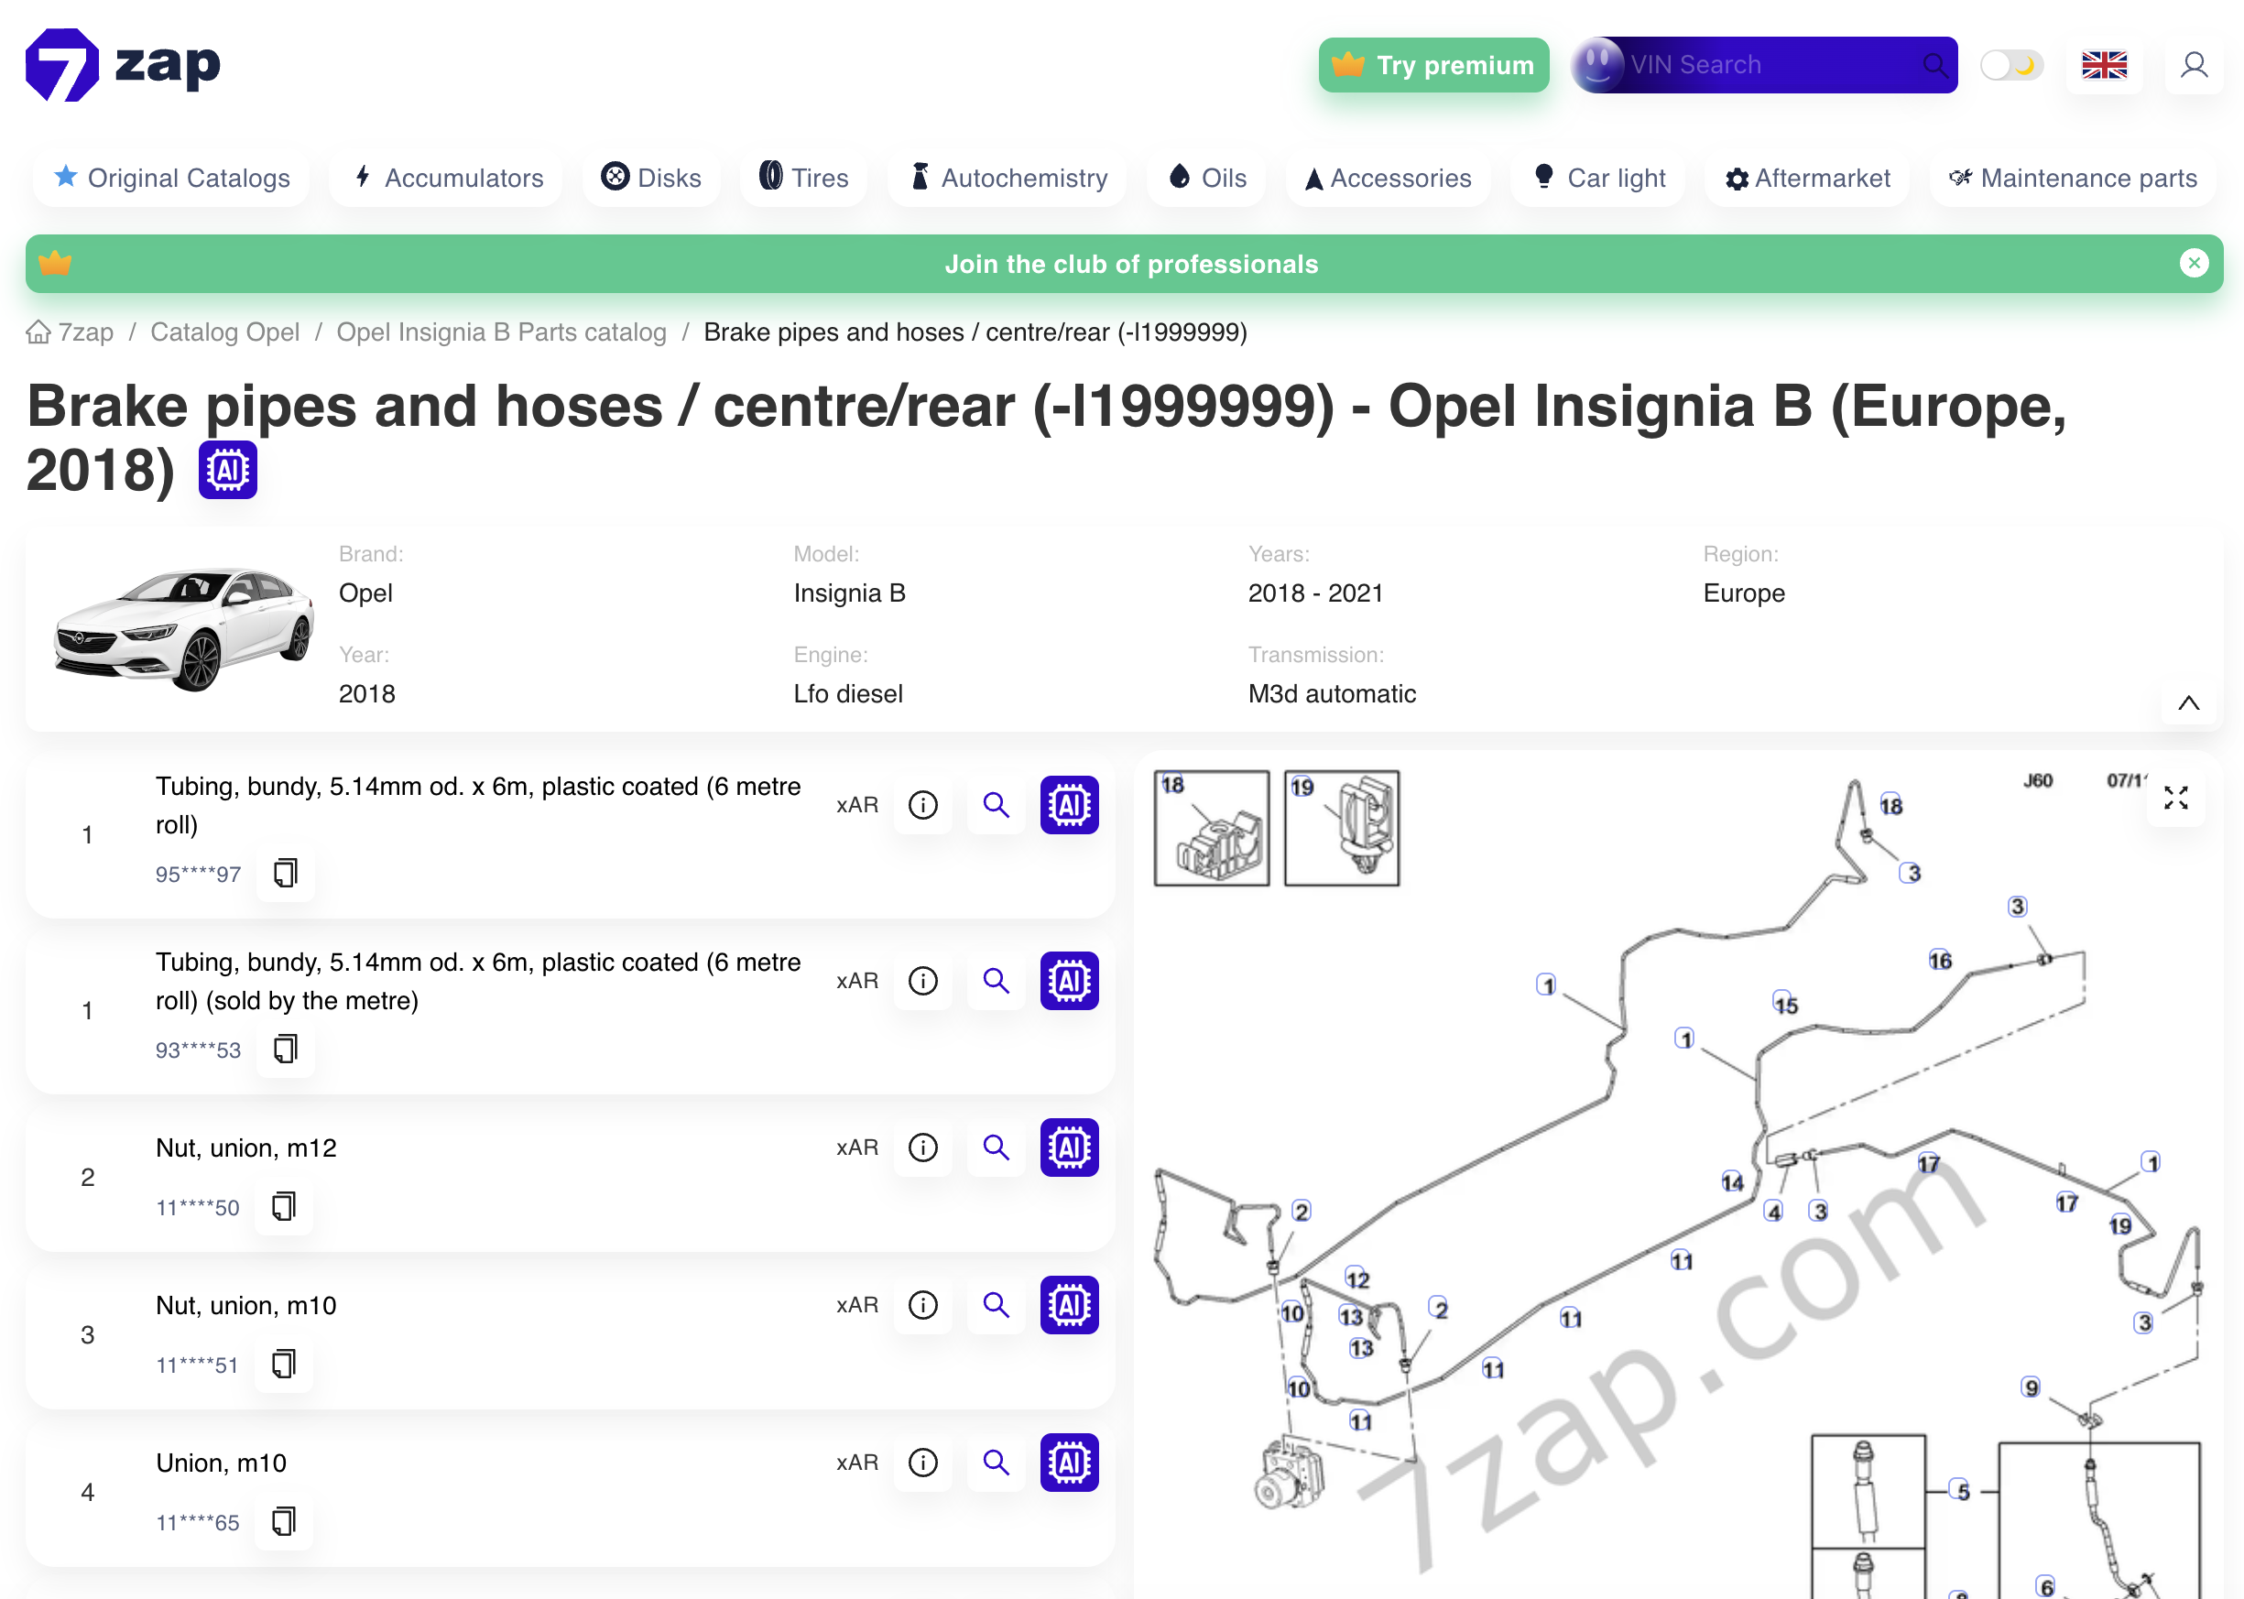This screenshot has width=2244, height=1599.
Task: Open magnifier search for Nut, union, m12
Action: coord(996,1148)
